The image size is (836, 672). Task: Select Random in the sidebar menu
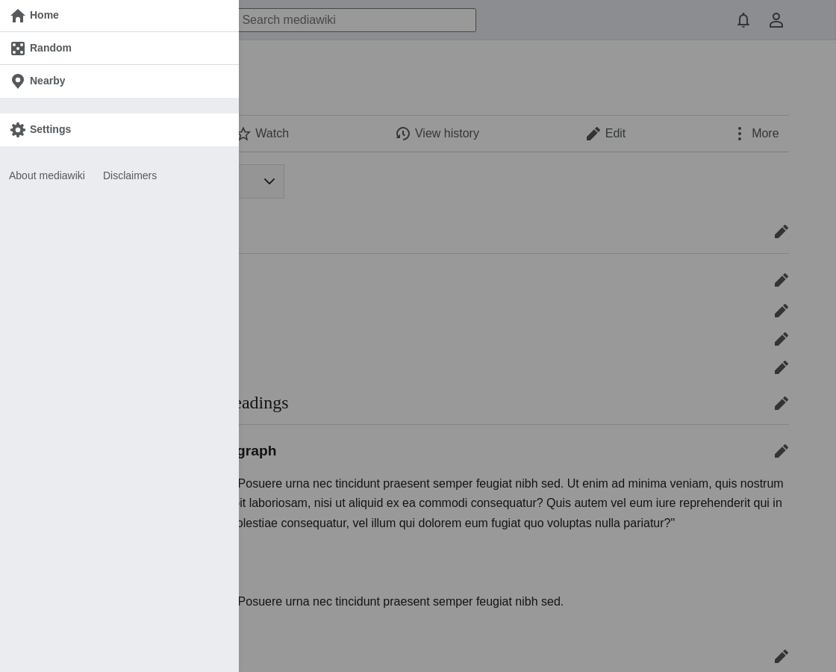click(x=119, y=48)
